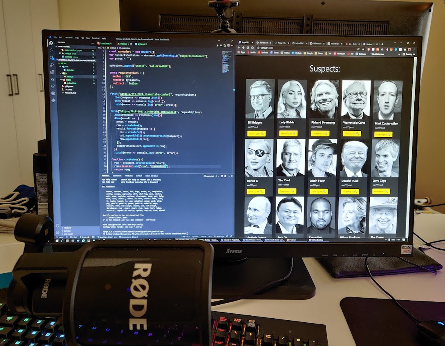The width and height of the screenshot is (445, 346).
Task: Open the GitHub view in activity bar
Action: 53,93
